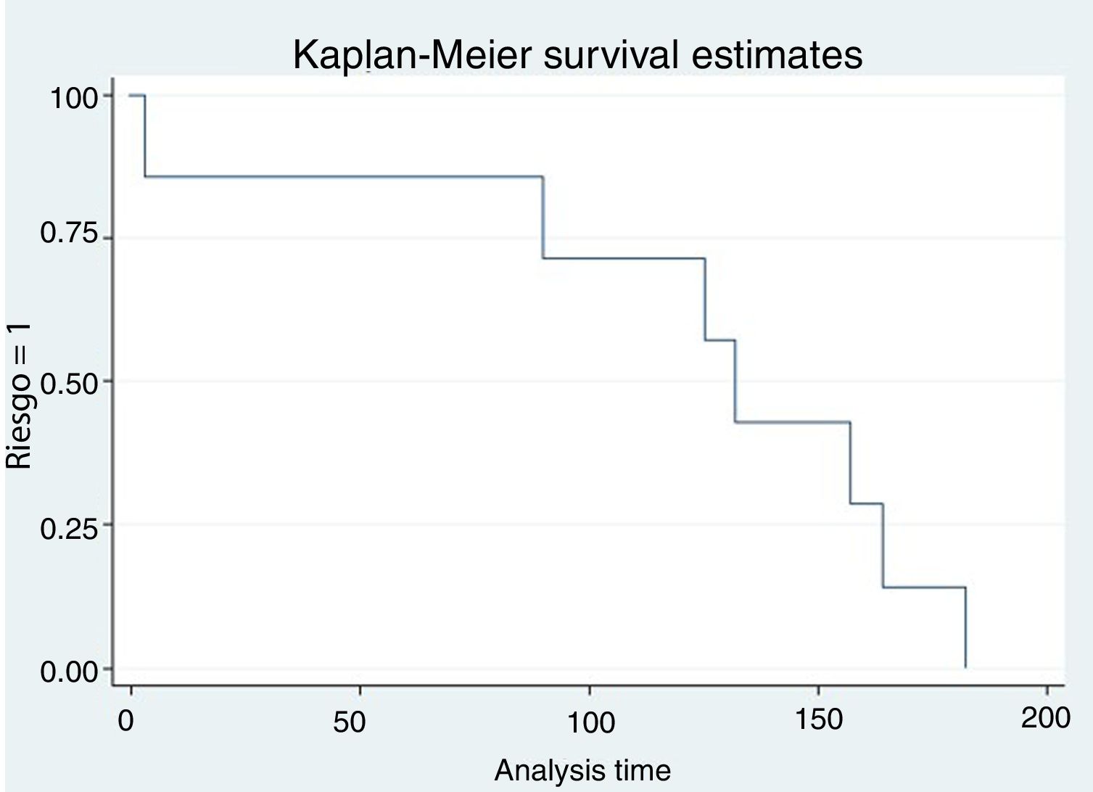
Task: Click the curve plateau just below 0.50
Action: pos(792,422)
